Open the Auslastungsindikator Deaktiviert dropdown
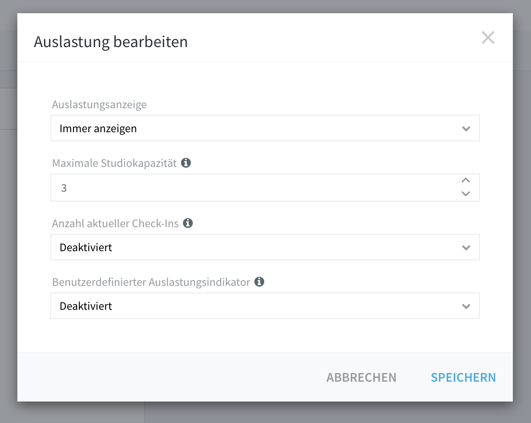The image size is (531, 423). point(265,306)
